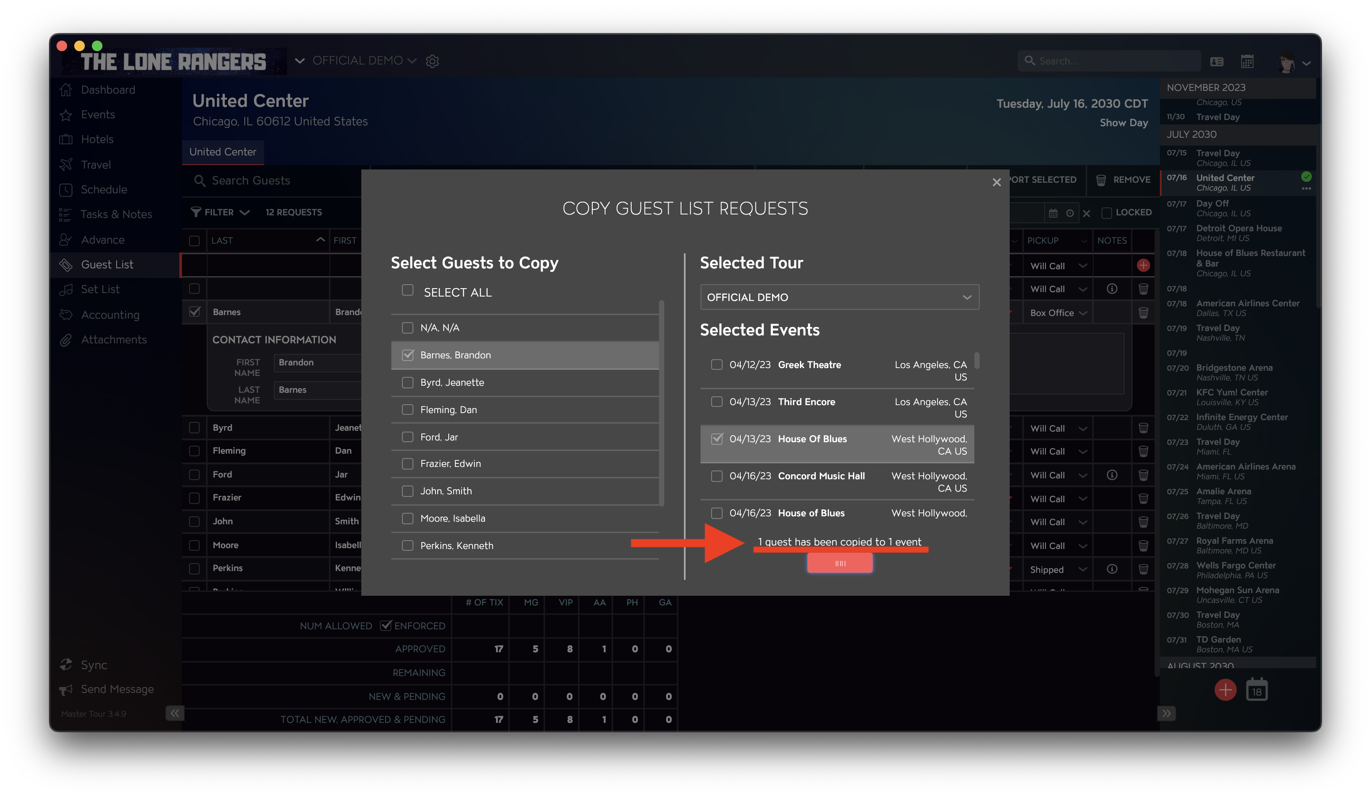Click events list scrollbar in dialog
Screen dimensions: 1371x797
point(977,361)
